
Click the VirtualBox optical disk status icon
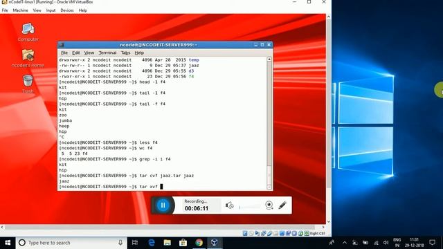pos(251,234)
